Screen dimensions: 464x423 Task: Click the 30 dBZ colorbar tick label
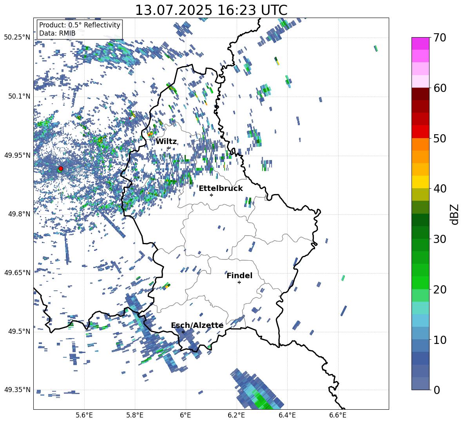point(439,239)
